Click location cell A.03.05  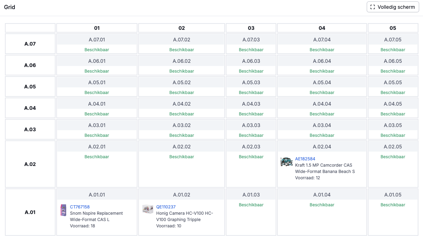point(393,126)
